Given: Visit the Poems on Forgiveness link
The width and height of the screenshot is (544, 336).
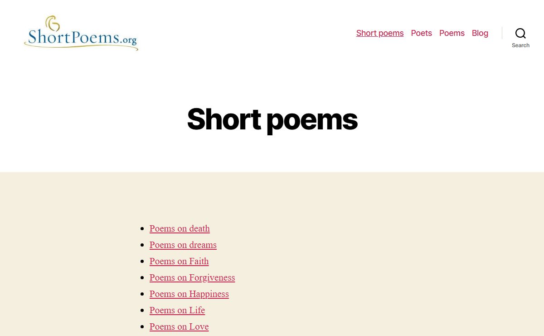Looking at the screenshot, I should click(x=192, y=277).
